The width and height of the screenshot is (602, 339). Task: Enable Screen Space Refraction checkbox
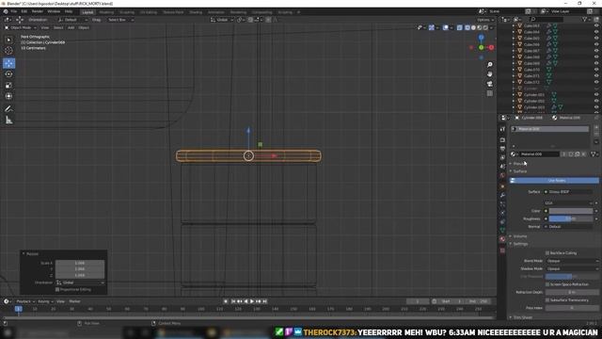point(547,284)
